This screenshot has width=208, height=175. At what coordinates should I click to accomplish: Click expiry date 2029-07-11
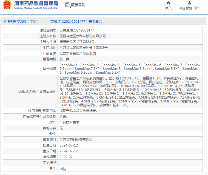tap(69, 157)
